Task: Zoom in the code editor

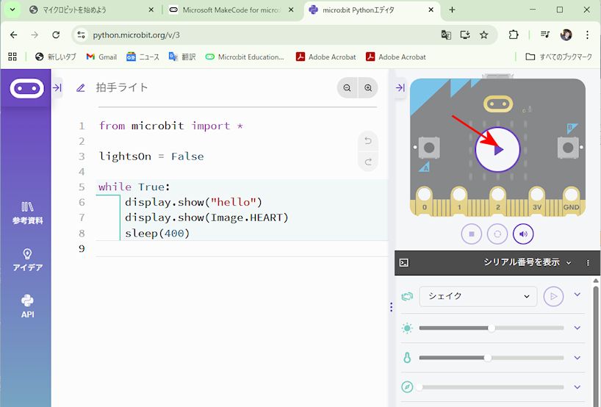Action: coord(368,87)
